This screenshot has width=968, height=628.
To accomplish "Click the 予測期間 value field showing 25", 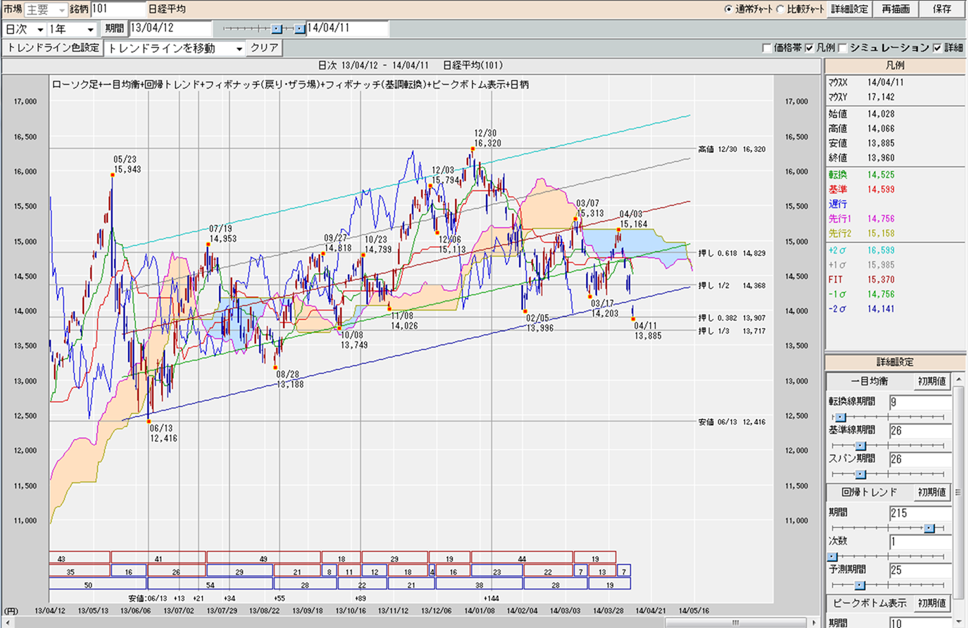I will [920, 570].
